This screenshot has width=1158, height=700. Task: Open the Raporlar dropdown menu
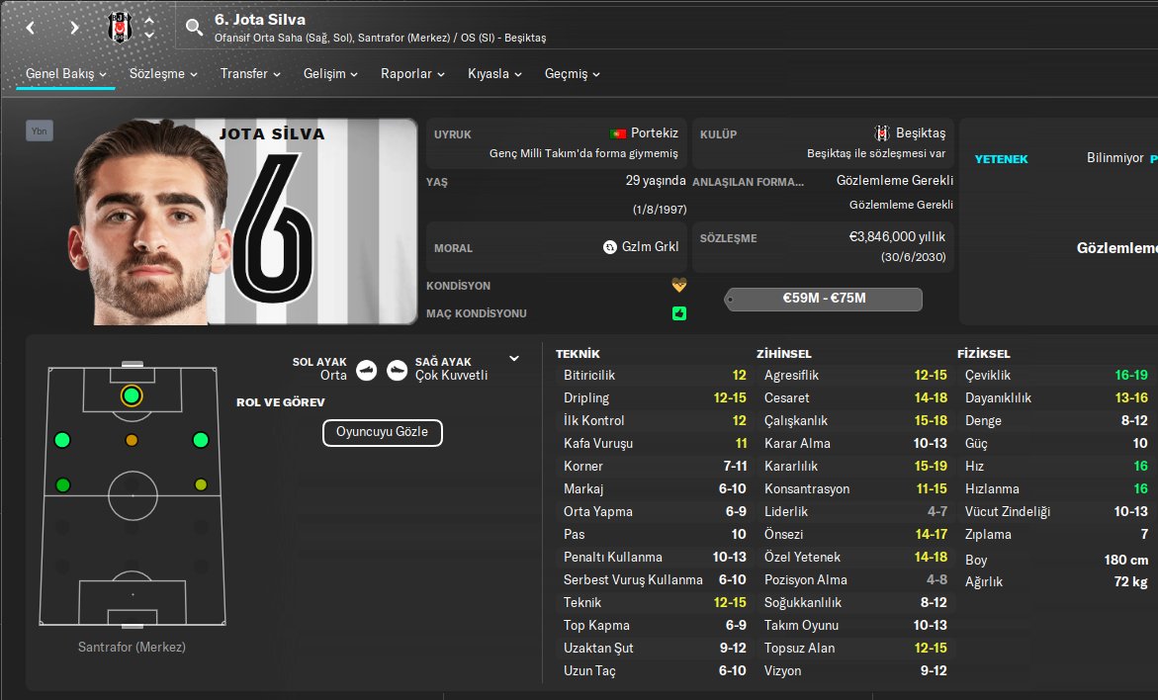pyautogui.click(x=412, y=74)
